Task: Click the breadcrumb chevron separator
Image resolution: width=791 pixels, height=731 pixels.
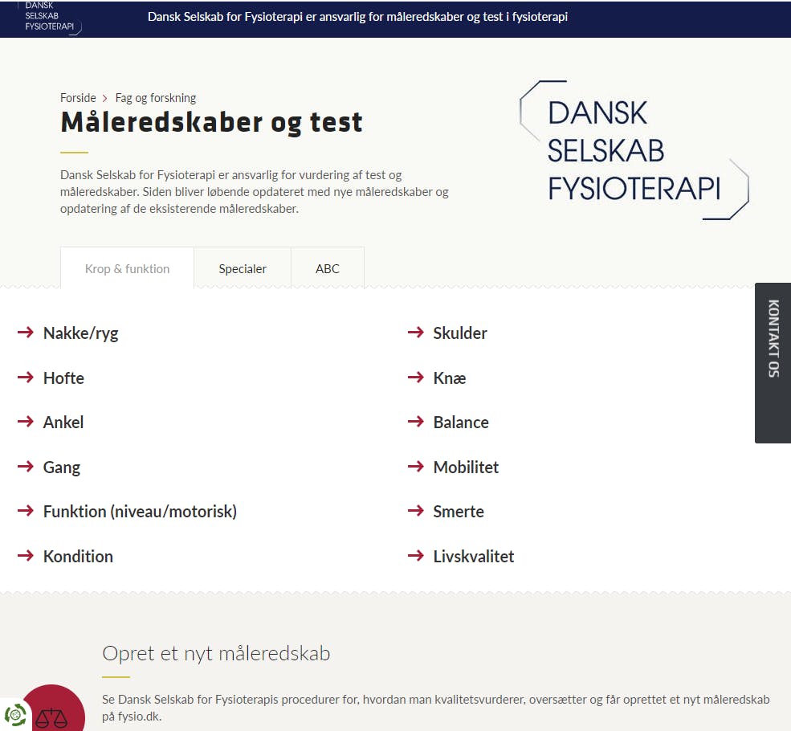Action: (x=105, y=98)
